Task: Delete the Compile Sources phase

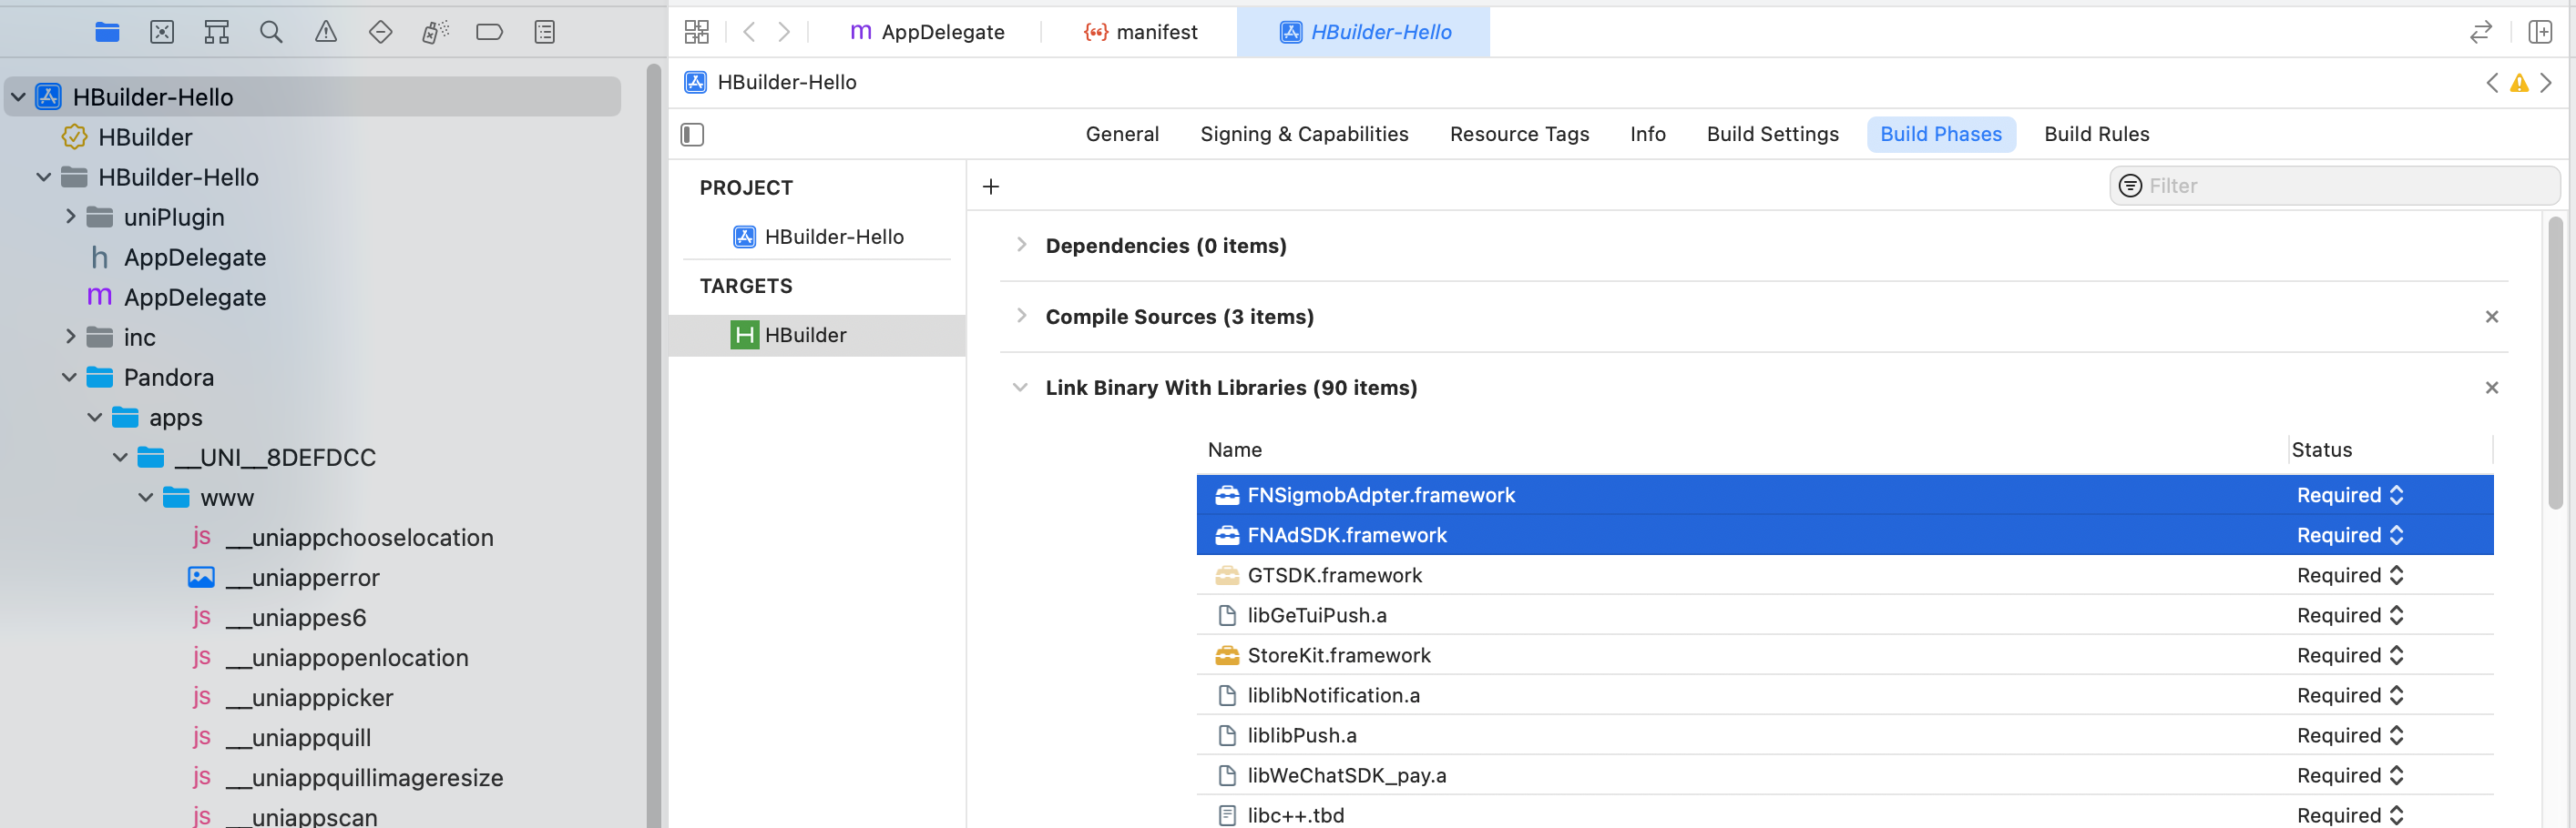Action: point(2491,317)
